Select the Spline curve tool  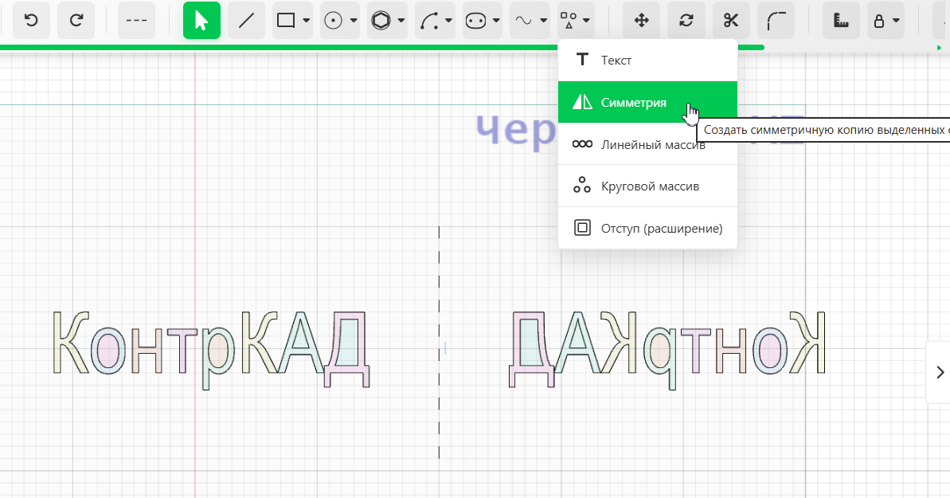(523, 21)
